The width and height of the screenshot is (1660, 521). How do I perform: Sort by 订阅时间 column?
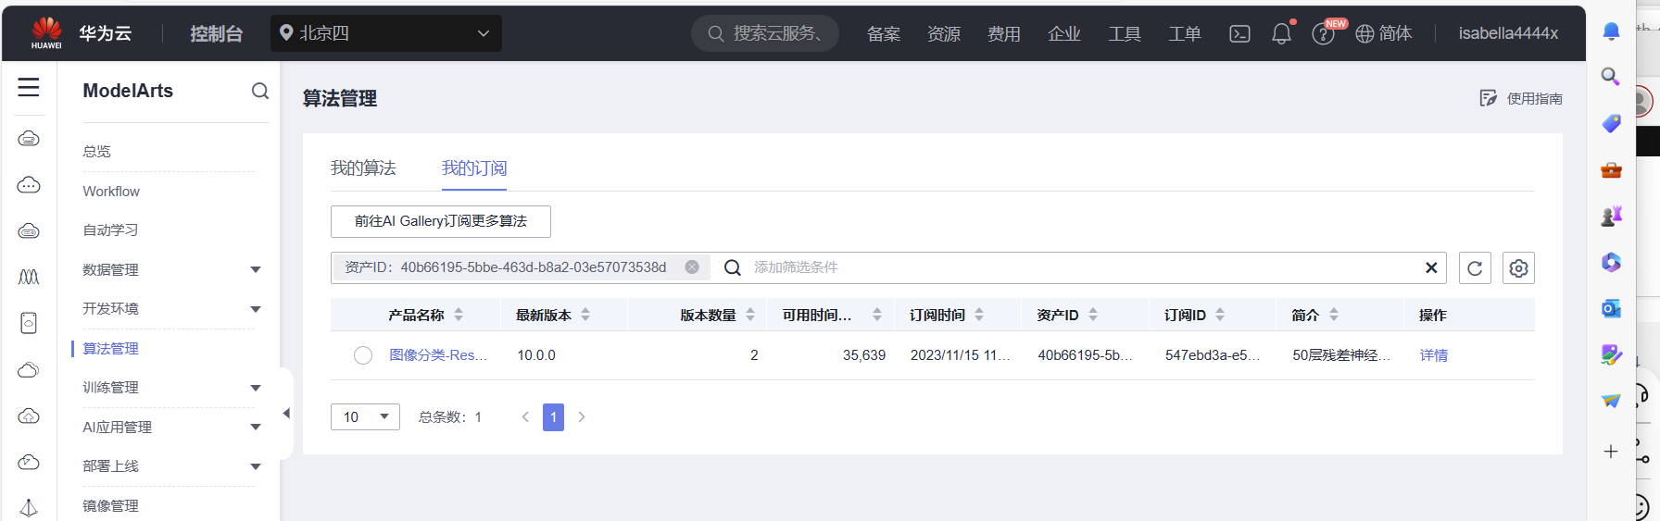click(979, 315)
